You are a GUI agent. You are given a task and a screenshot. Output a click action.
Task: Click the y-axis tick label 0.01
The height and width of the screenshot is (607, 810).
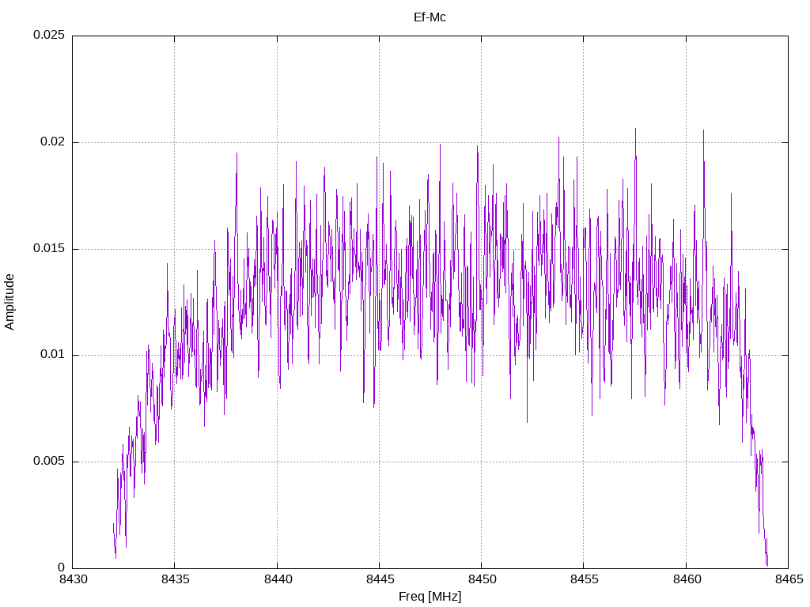coord(53,355)
